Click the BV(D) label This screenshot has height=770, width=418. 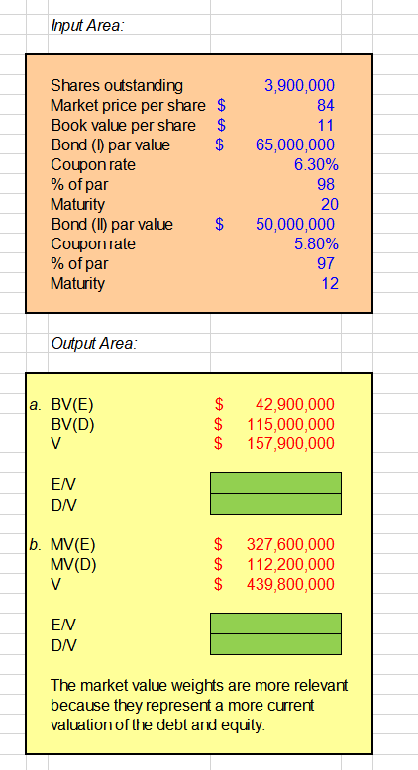coord(72,424)
